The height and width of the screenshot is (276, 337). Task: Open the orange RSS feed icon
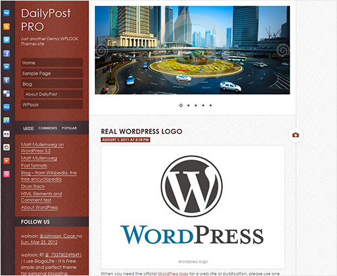[x=7, y=26]
